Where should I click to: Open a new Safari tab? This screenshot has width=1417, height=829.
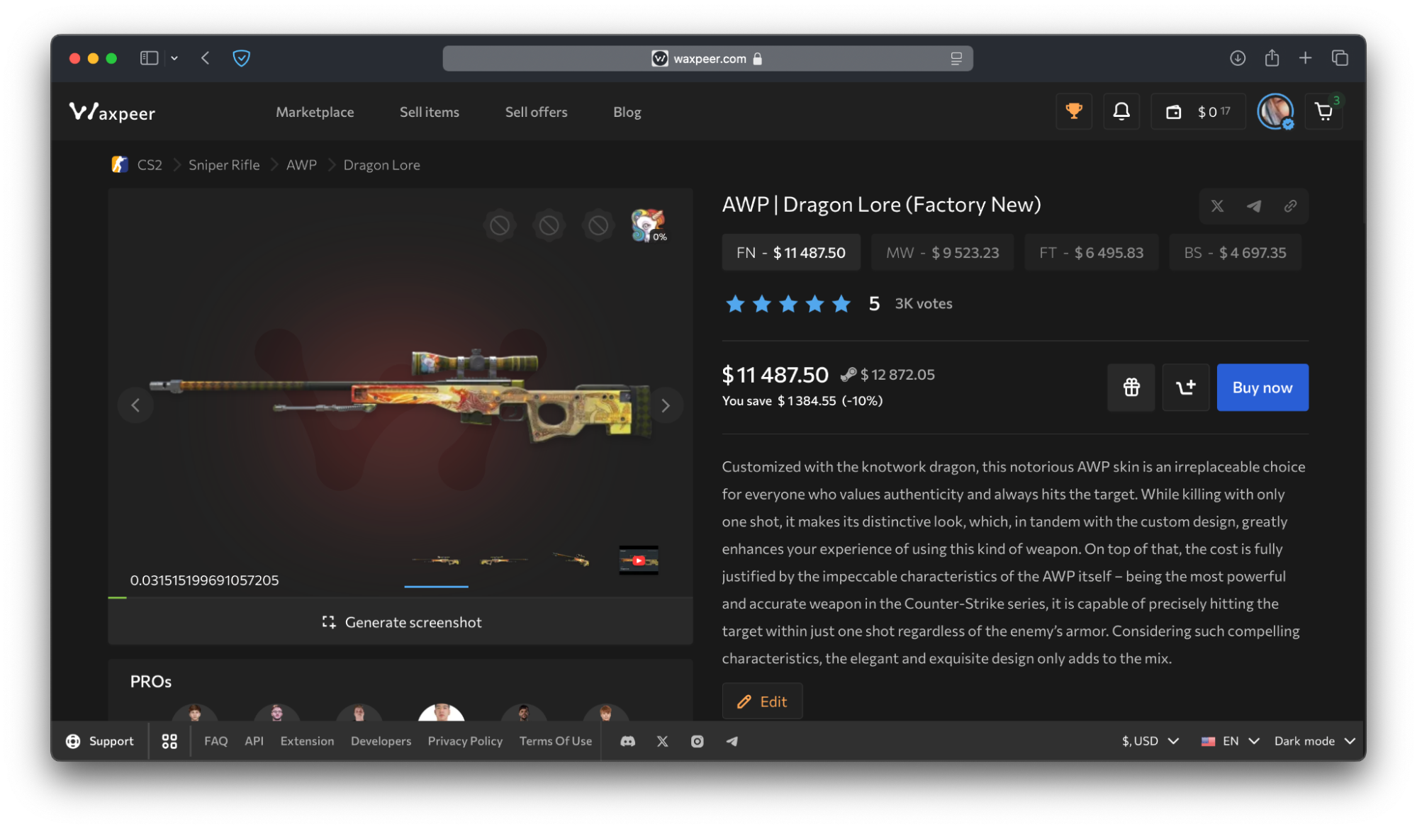(x=1305, y=58)
